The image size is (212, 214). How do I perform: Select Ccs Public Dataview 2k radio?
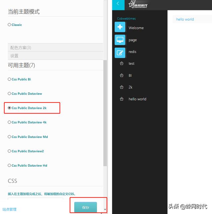point(9,108)
